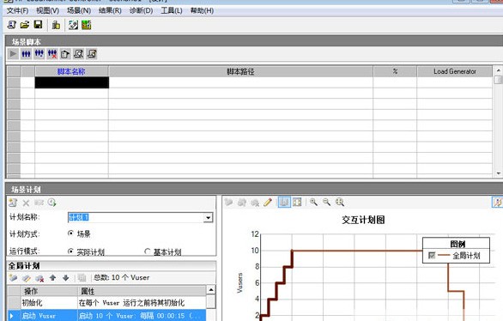503x321 pixels.
Task: Click the 脚本路径 column header
Action: point(240,71)
